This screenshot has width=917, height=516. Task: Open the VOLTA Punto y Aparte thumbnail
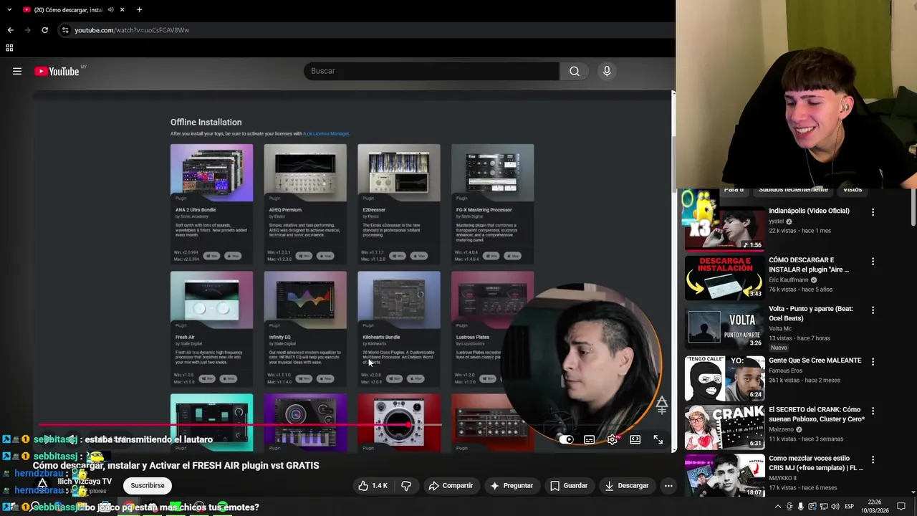[724, 326]
